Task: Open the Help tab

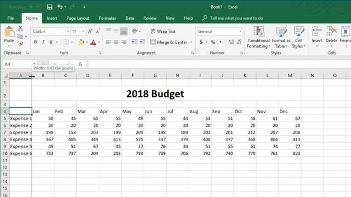Action: (188, 18)
